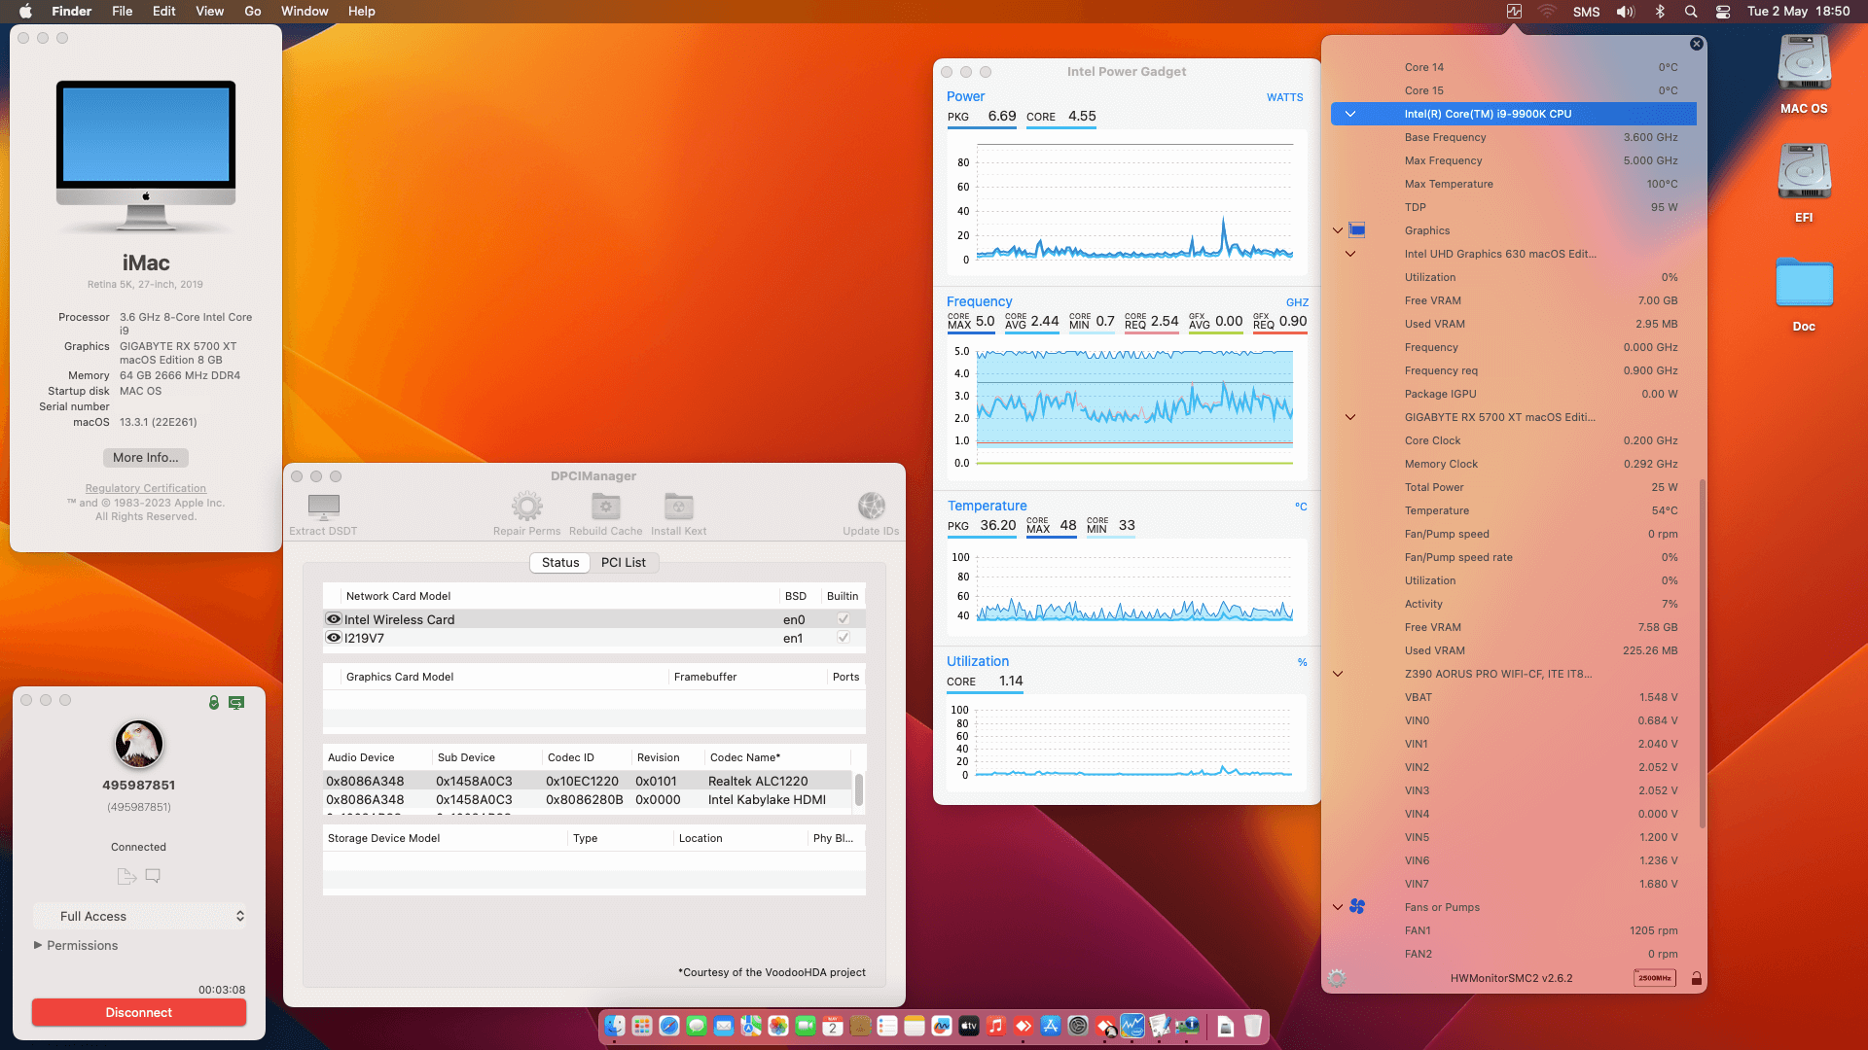Select the Intel Kabylake HDMI audio row
The width and height of the screenshot is (1868, 1050).
coord(587,799)
